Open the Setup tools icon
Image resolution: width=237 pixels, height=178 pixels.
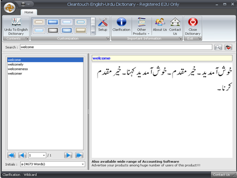tap(103, 24)
